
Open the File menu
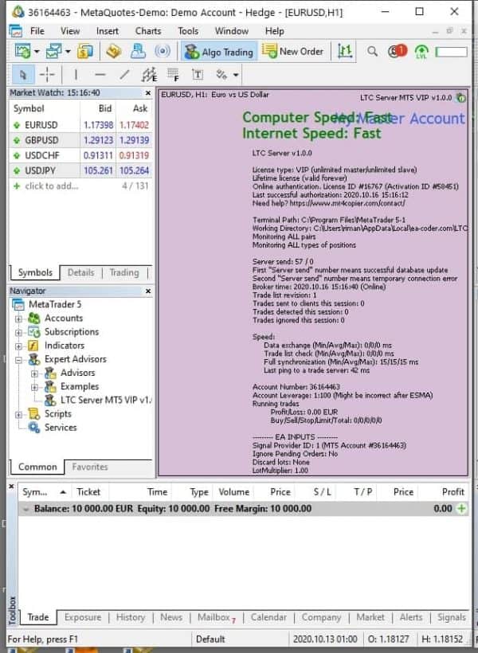tap(37, 31)
